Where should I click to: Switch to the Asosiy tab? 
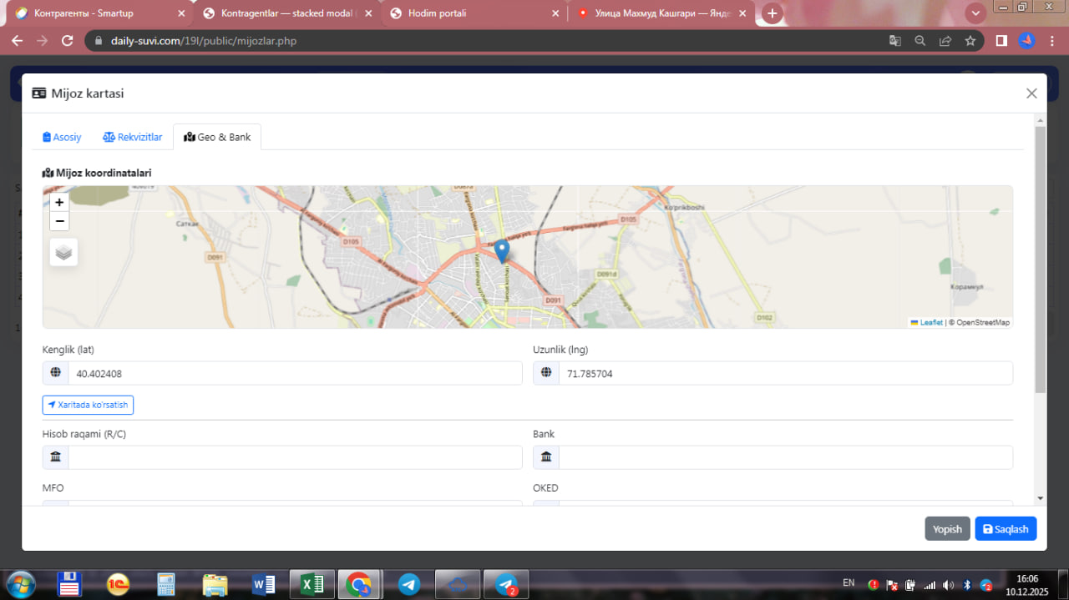(x=62, y=137)
